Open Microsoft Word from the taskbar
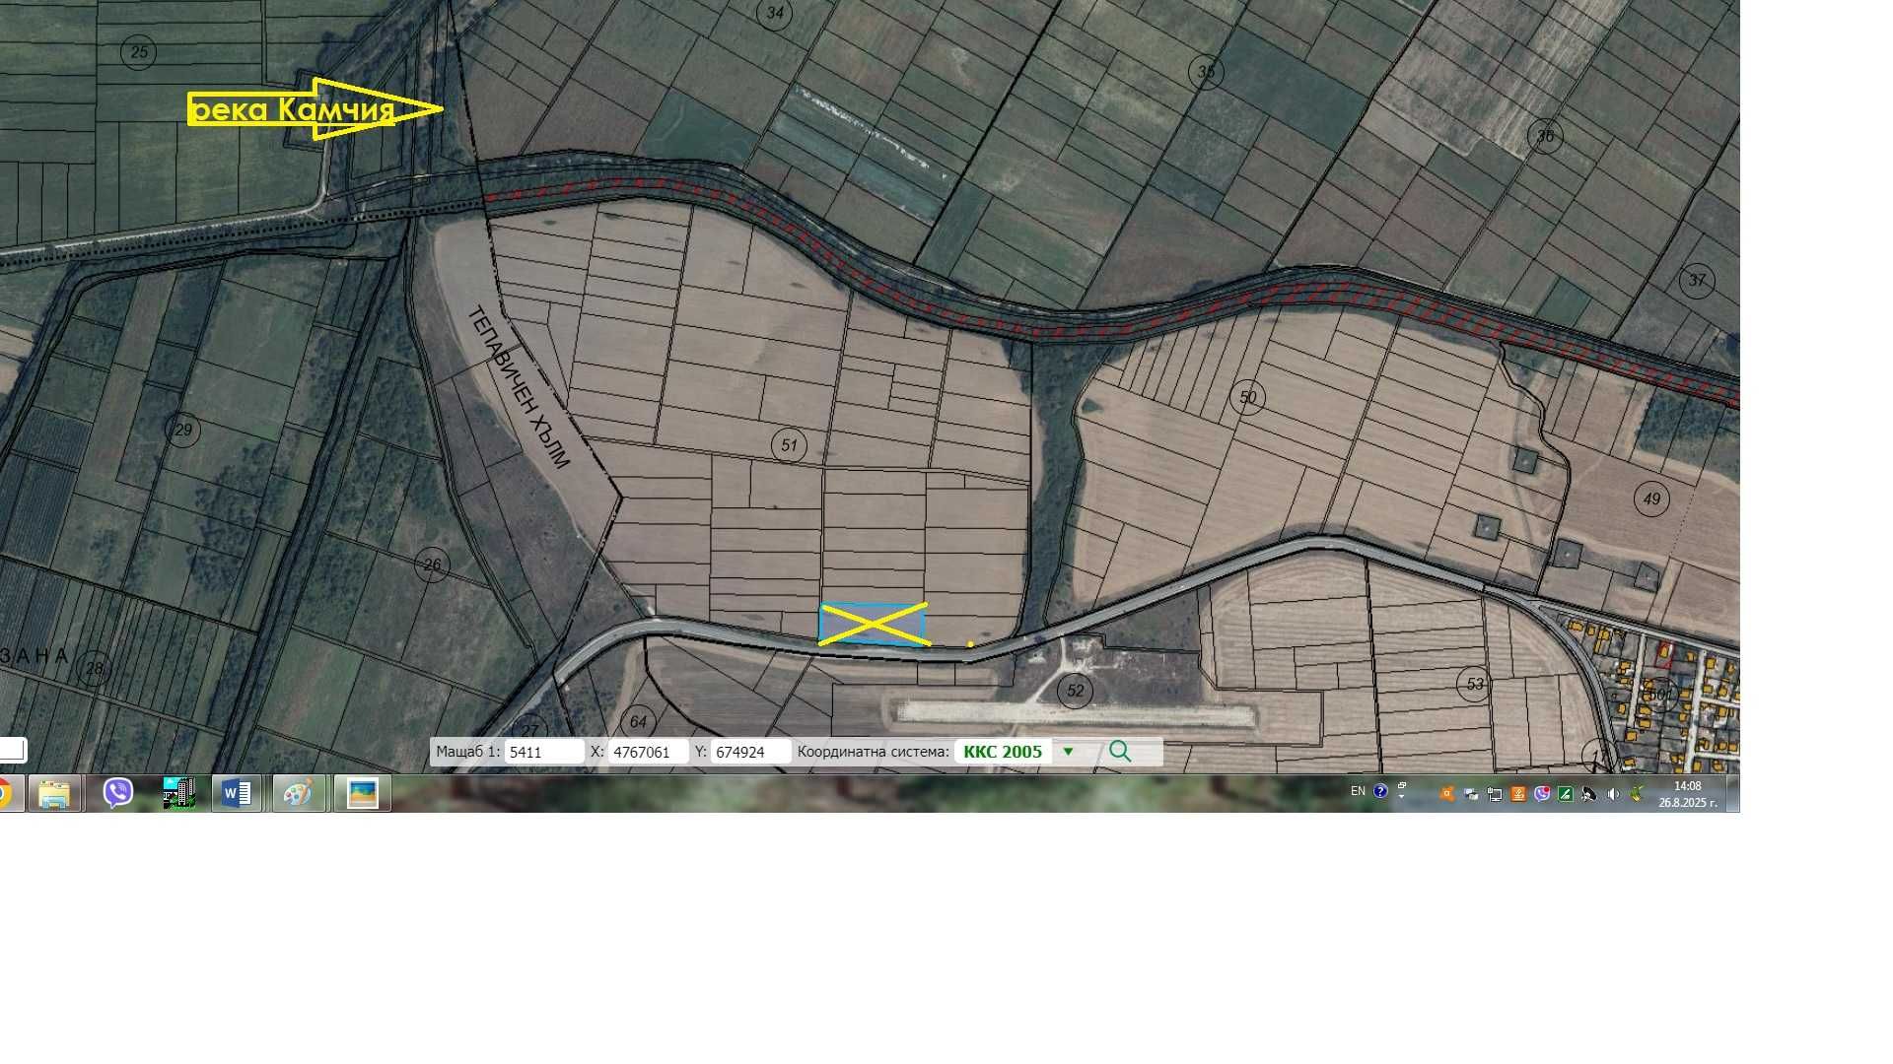Screen dimensions: 1893x1064 (237, 793)
